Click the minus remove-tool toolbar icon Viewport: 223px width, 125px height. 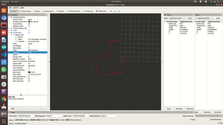coord(115,11)
